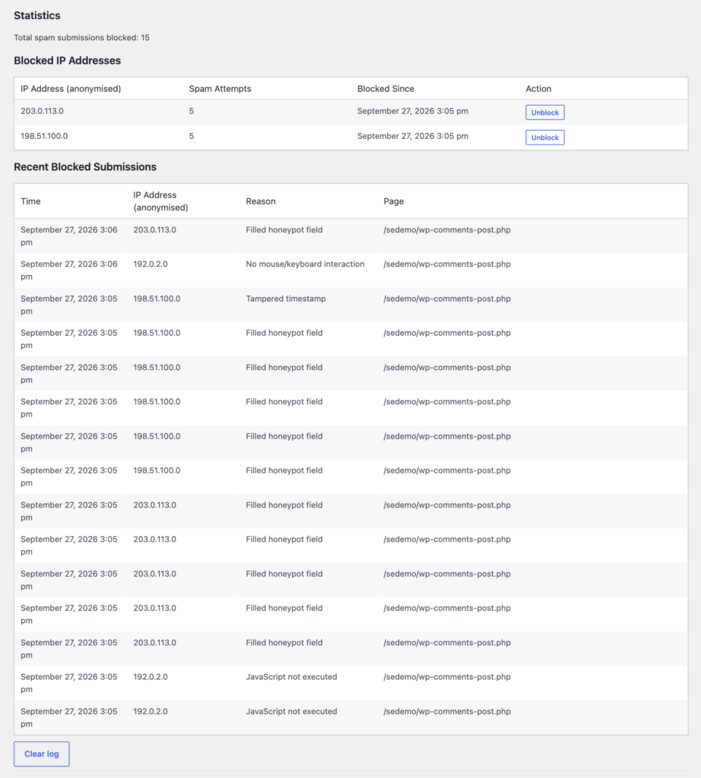Image resolution: width=701 pixels, height=778 pixels.
Task: Click the Time column header
Action: click(30, 201)
